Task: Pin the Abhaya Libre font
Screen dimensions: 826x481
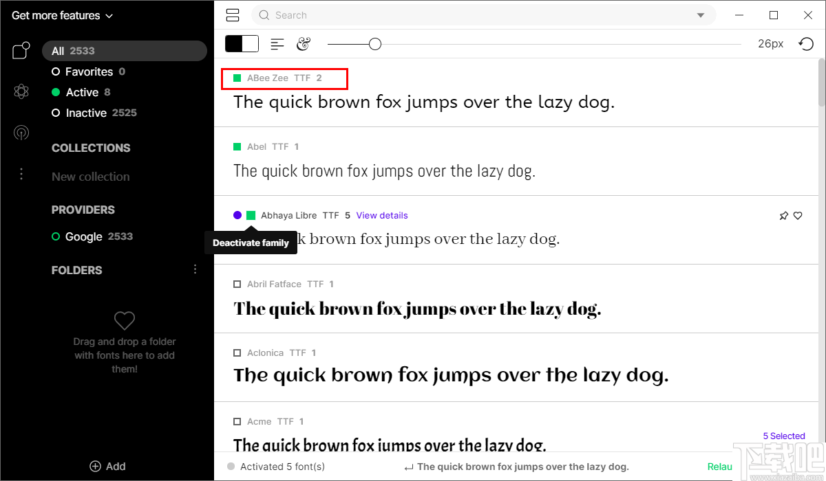Action: click(783, 216)
